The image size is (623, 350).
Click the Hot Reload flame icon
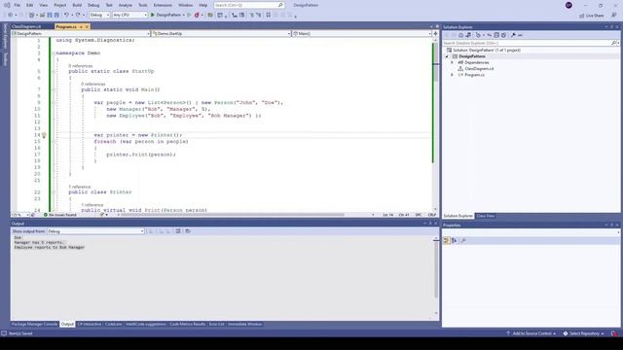(x=197, y=16)
